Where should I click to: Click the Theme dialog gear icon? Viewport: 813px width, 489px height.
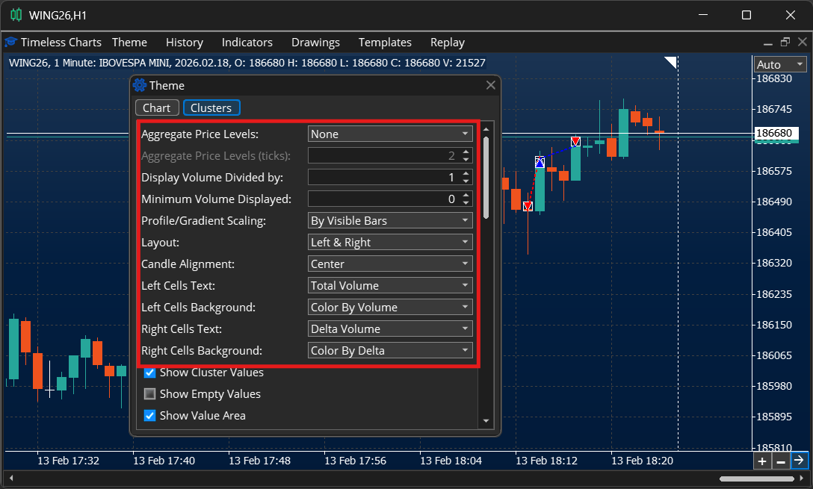pos(140,85)
